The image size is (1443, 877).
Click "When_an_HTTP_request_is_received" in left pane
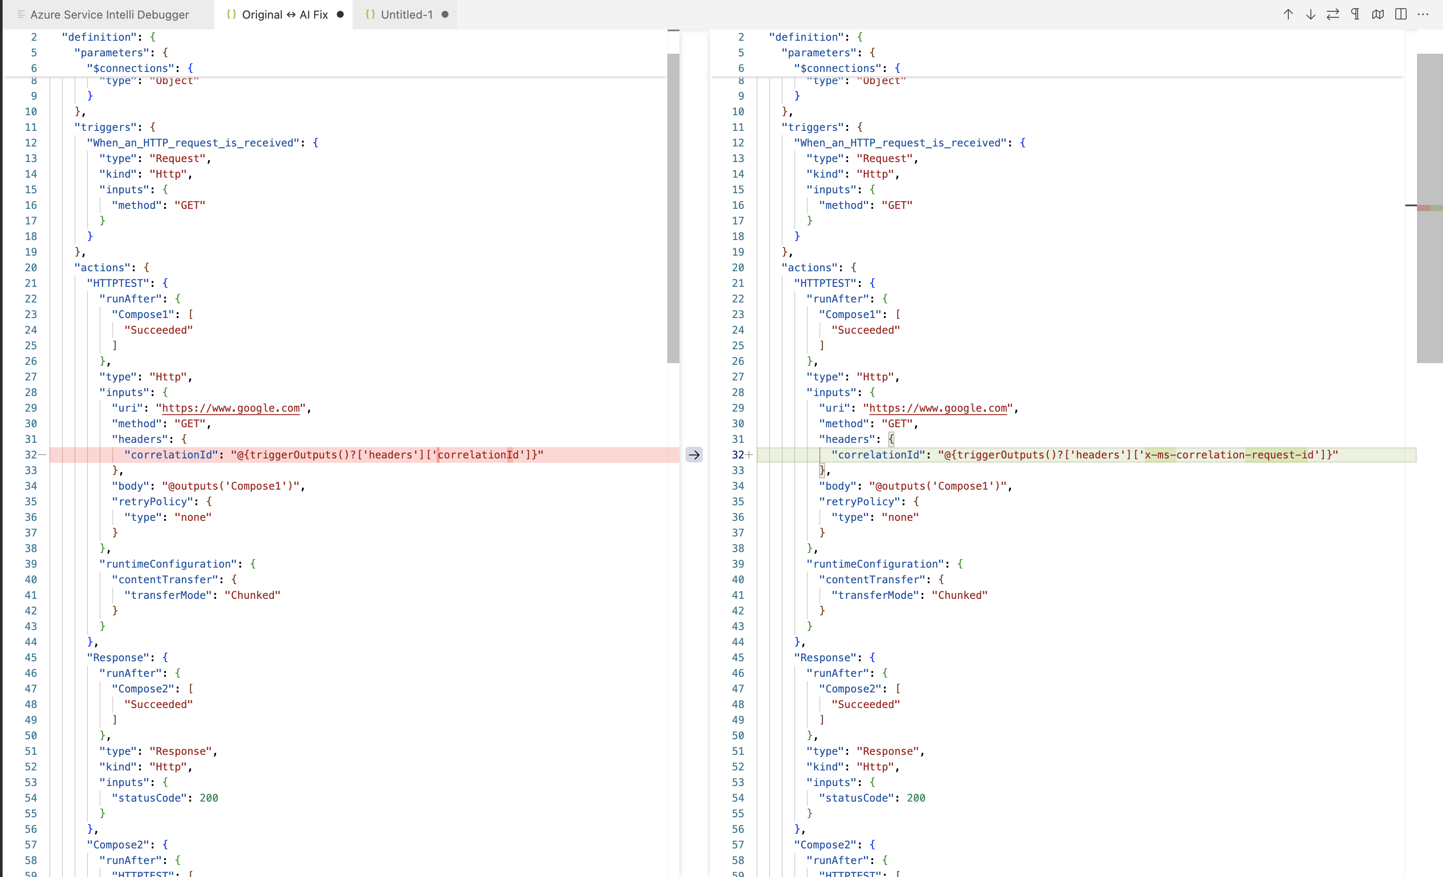(x=193, y=143)
